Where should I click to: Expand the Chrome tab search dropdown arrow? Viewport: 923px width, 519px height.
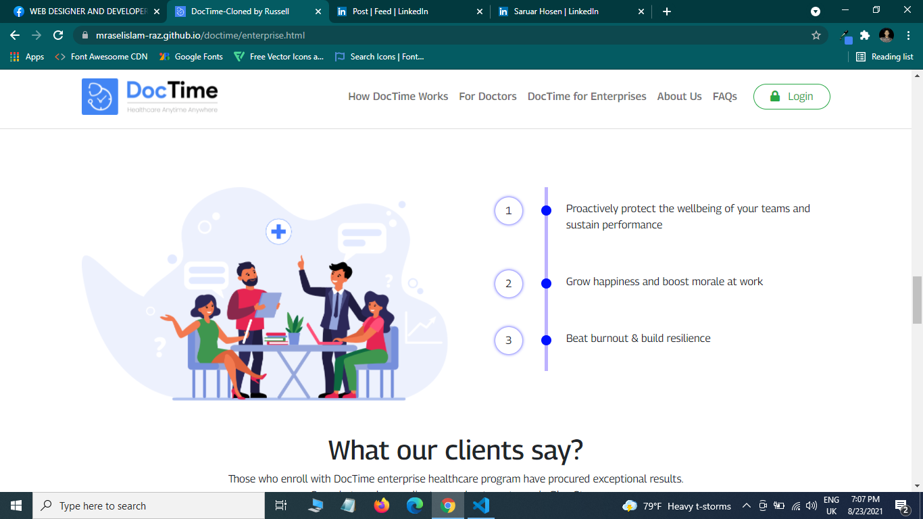pos(816,11)
